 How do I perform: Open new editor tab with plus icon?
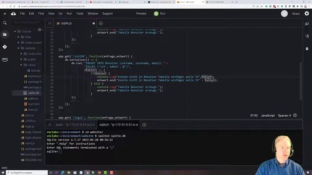(x=101, y=23)
